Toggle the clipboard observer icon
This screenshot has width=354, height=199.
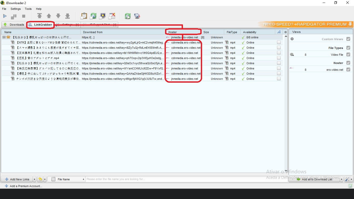[84, 16]
